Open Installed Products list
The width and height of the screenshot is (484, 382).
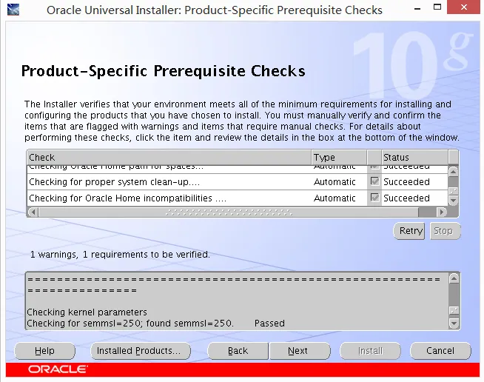138,351
